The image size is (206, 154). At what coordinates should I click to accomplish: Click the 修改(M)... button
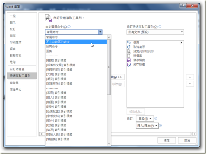click(x=136, y=112)
